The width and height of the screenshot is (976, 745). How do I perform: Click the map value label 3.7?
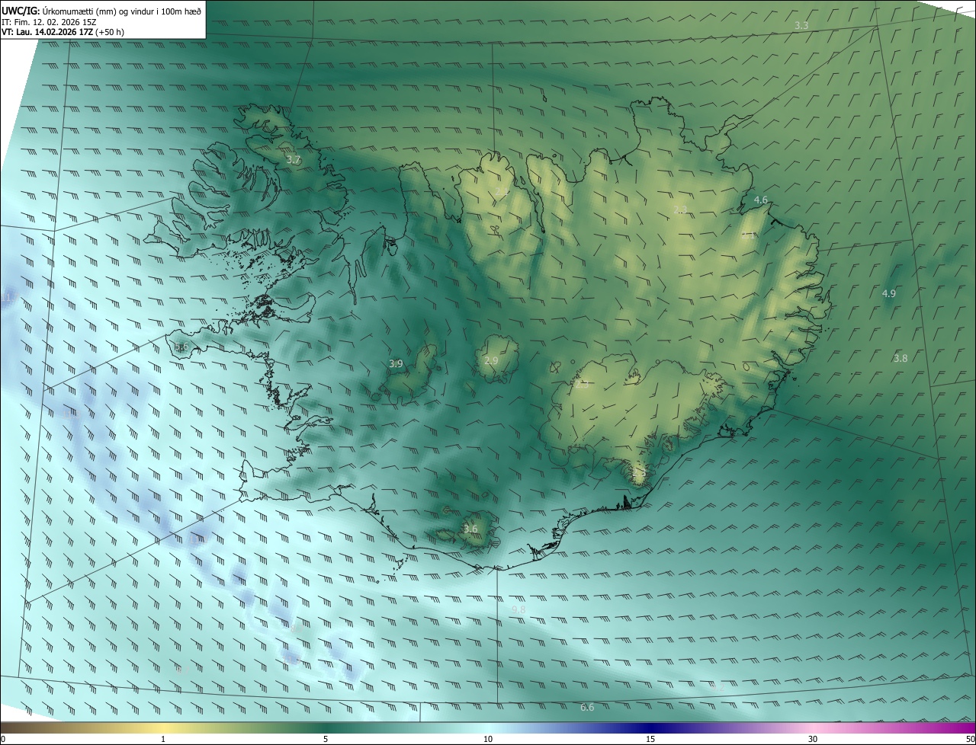click(x=294, y=160)
